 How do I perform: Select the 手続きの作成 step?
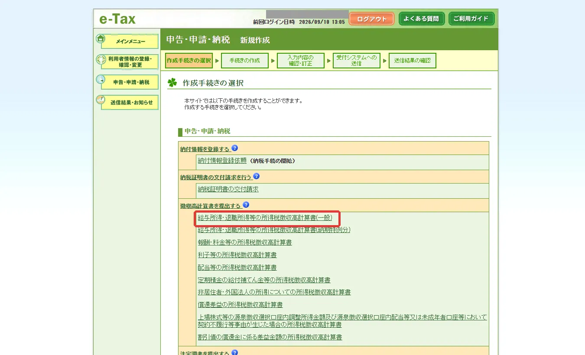tap(244, 61)
